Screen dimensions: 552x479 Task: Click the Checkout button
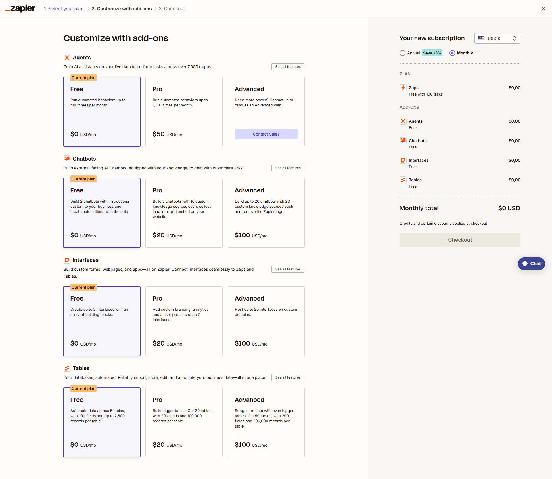point(460,240)
